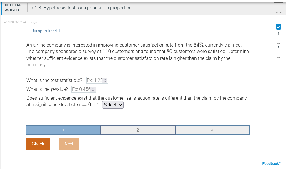Image resolution: width=286 pixels, height=169 pixels.
Task: Select the completed level 1 checkmark
Action: point(279,27)
